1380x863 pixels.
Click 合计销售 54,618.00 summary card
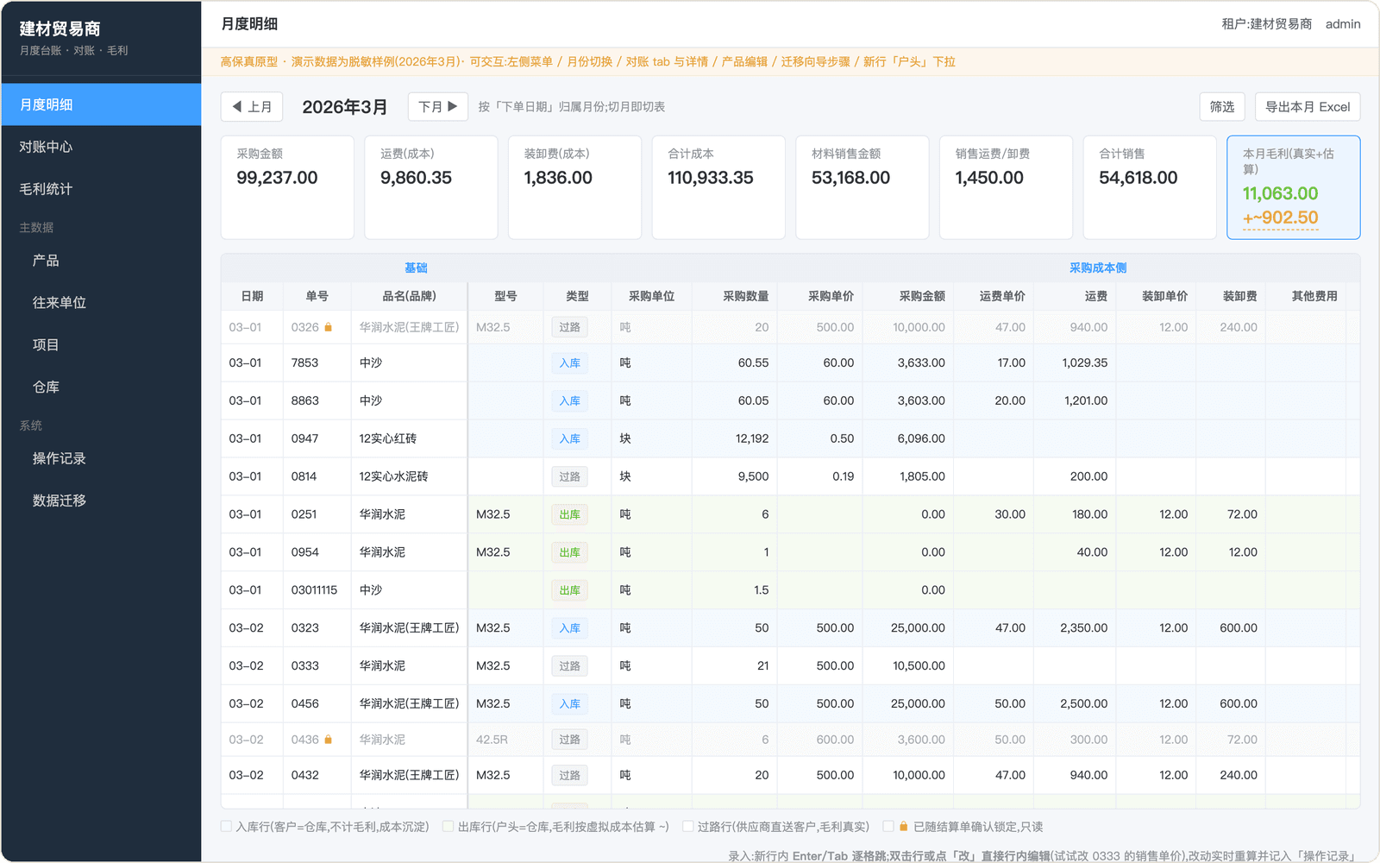[x=1150, y=187]
